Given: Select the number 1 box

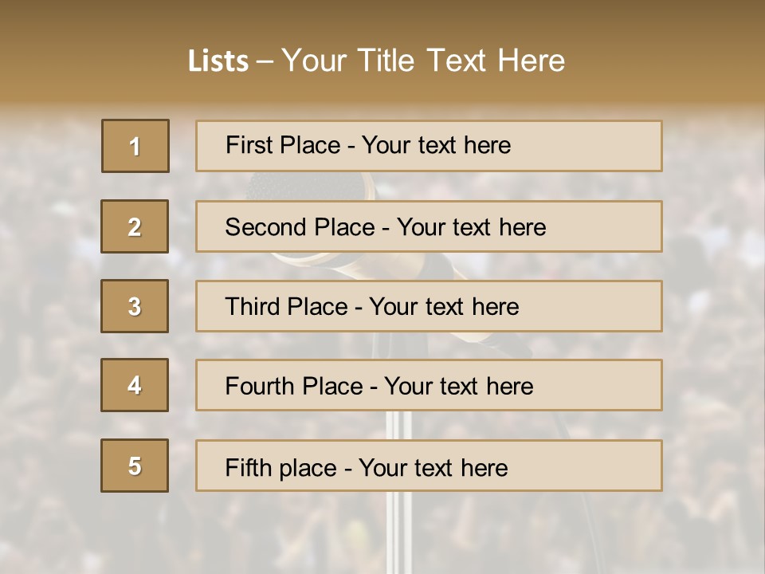Looking at the screenshot, I should (135, 146).
